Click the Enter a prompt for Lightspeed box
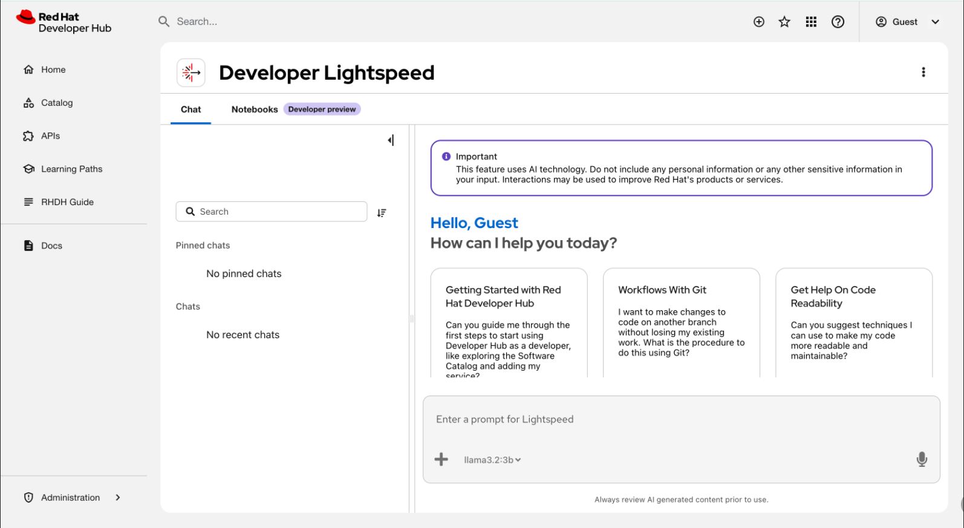 pyautogui.click(x=681, y=420)
